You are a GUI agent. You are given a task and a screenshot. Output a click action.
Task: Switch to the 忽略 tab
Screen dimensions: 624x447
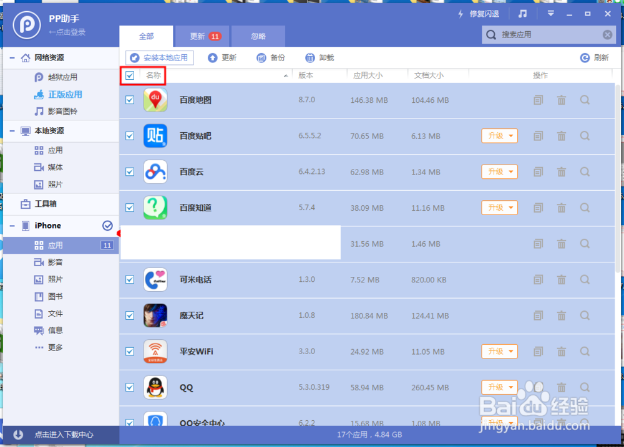(258, 36)
